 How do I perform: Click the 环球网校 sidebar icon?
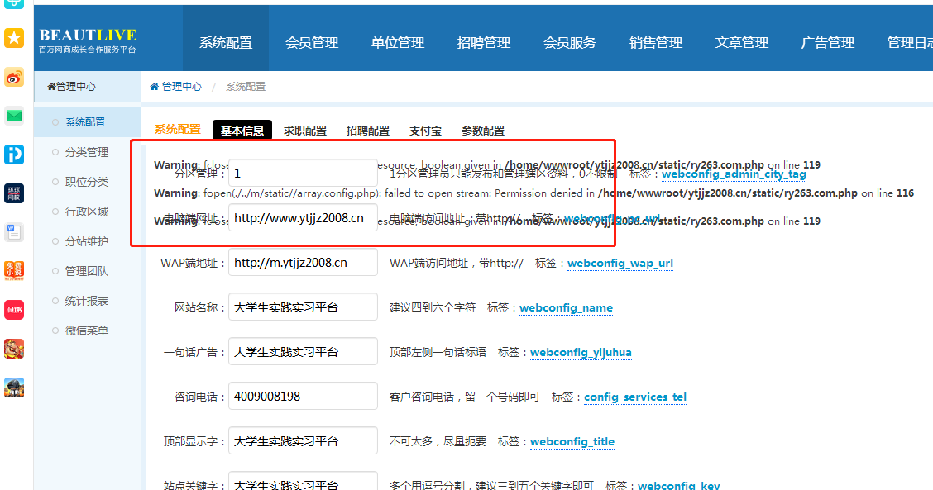pos(13,193)
